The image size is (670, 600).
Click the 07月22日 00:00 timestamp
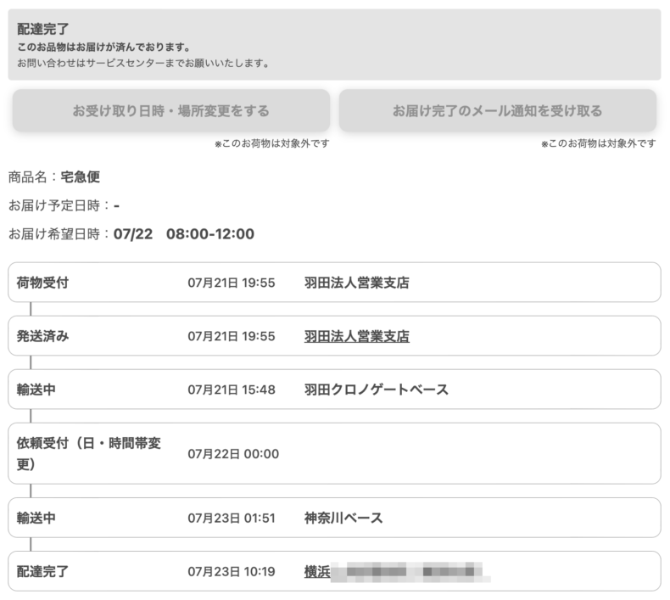coord(232,453)
